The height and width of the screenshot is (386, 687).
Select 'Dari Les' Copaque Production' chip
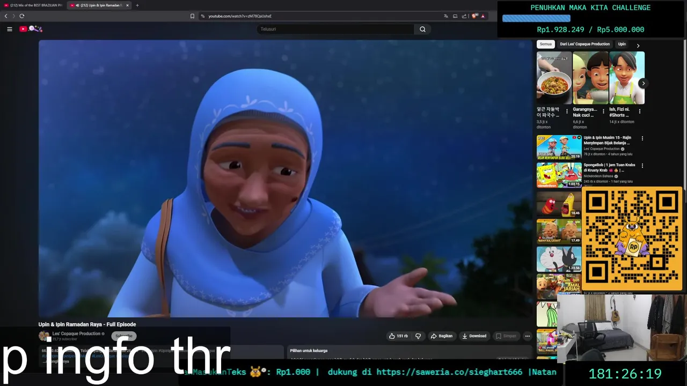pyautogui.click(x=584, y=44)
